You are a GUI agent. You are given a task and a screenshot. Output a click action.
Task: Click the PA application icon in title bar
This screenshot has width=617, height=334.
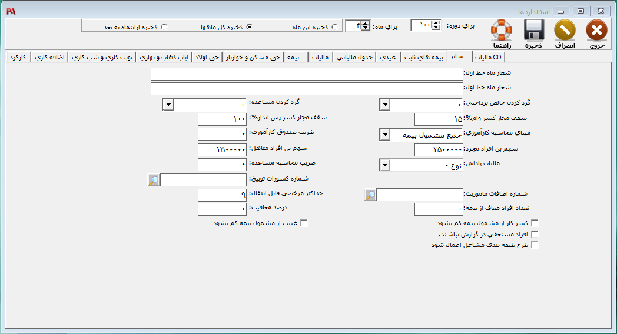11,11
